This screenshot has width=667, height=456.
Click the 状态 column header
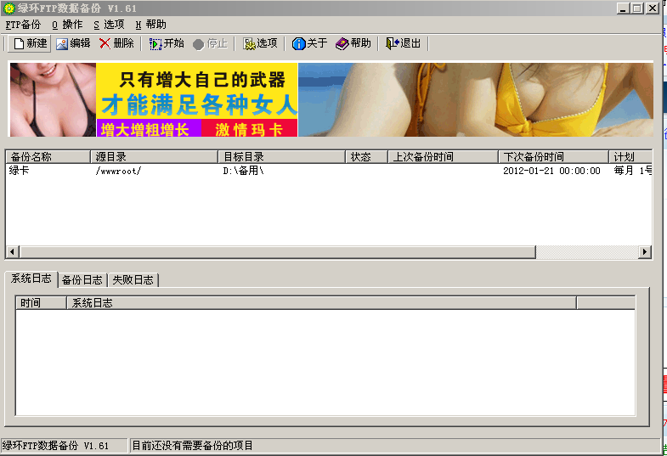[x=366, y=157]
